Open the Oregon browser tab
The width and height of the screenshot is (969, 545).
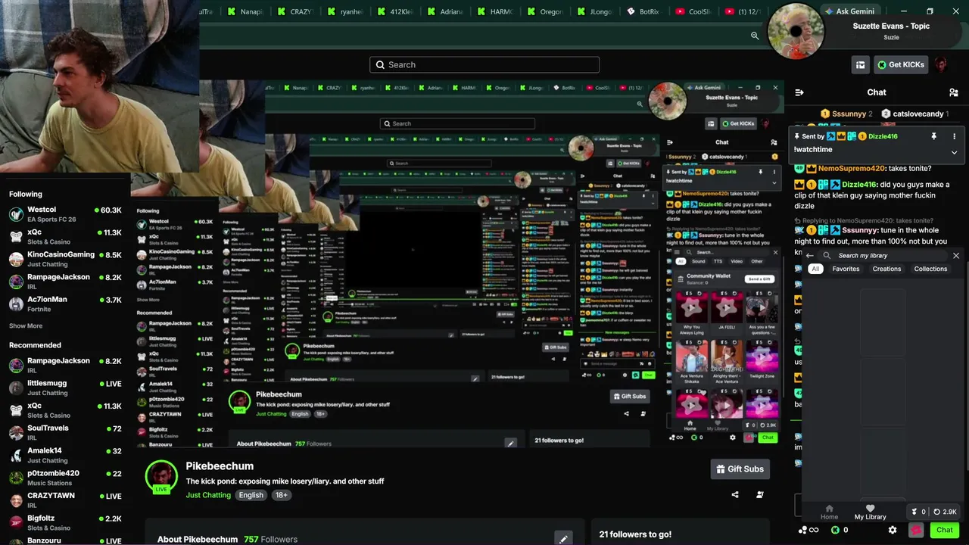(544, 11)
